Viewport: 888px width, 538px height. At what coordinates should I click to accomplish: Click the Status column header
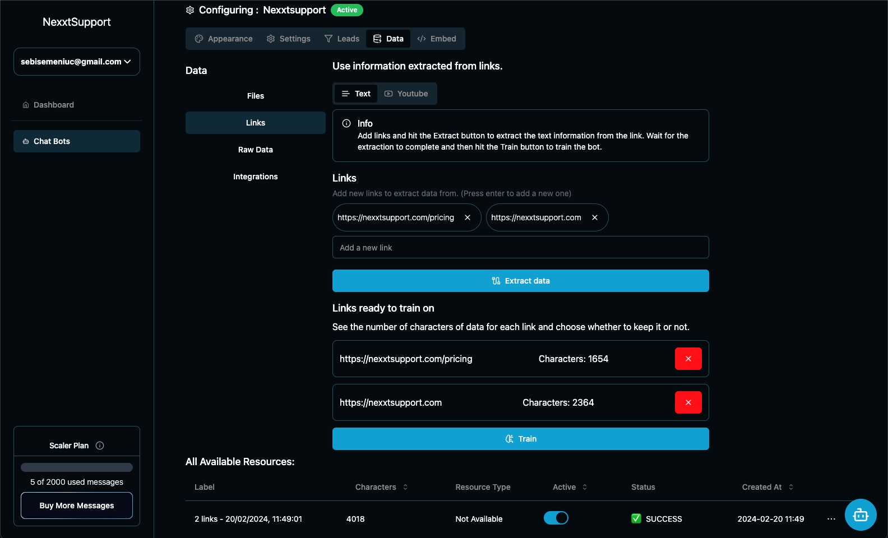pos(643,487)
